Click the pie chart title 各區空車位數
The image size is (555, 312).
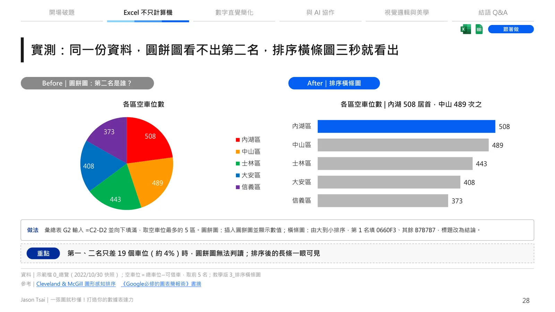point(144,104)
